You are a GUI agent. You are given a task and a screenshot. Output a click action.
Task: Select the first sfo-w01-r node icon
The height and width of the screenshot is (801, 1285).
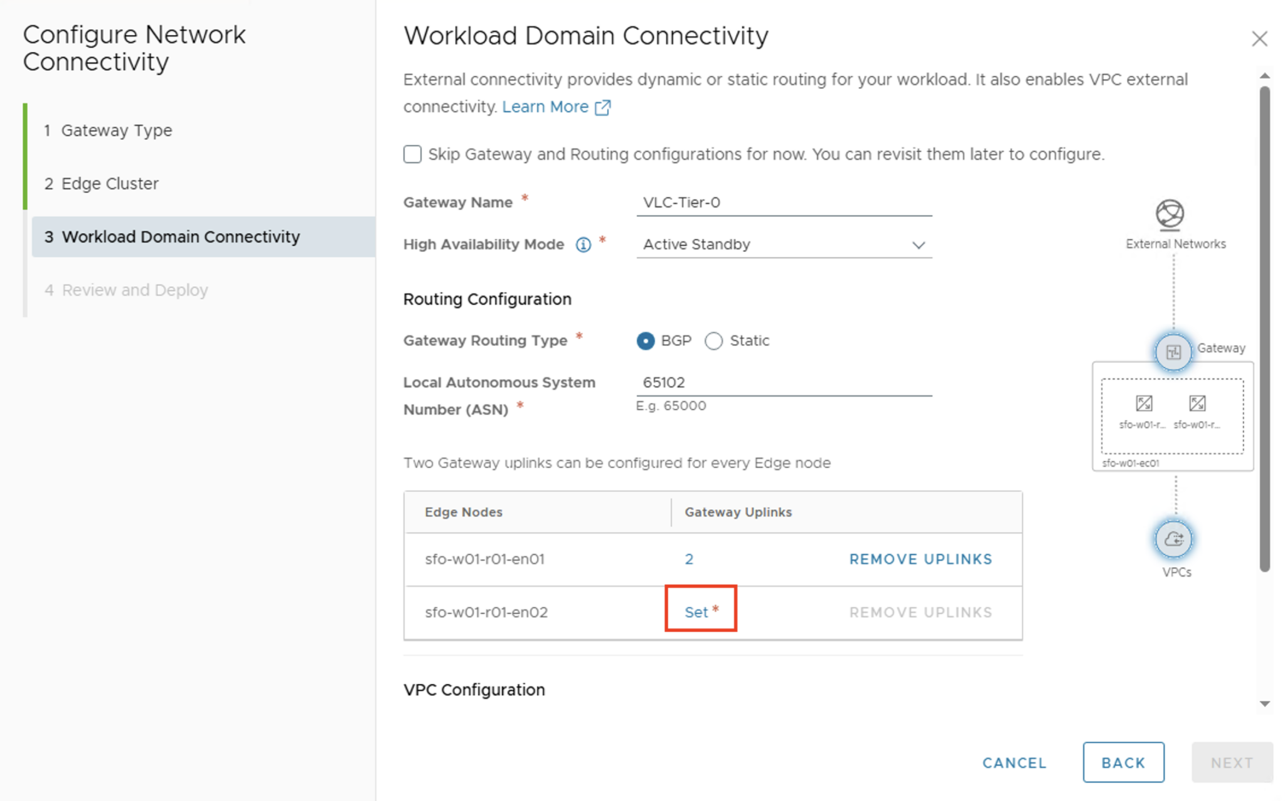pyautogui.click(x=1144, y=405)
